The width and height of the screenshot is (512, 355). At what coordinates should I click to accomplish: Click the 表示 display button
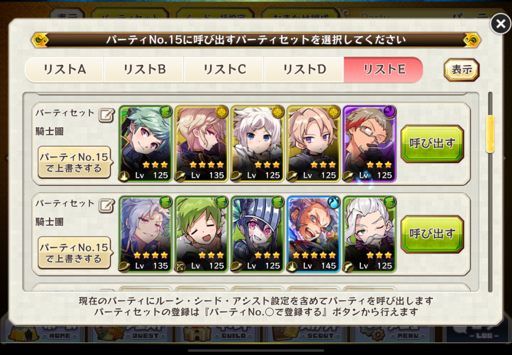(461, 70)
